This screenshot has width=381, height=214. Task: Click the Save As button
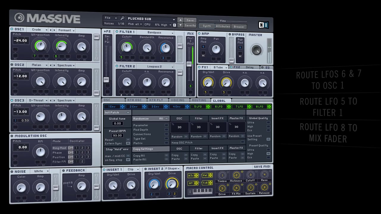(x=190, y=25)
